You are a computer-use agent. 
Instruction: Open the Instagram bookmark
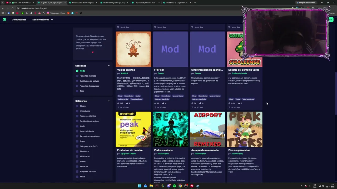(56, 13)
